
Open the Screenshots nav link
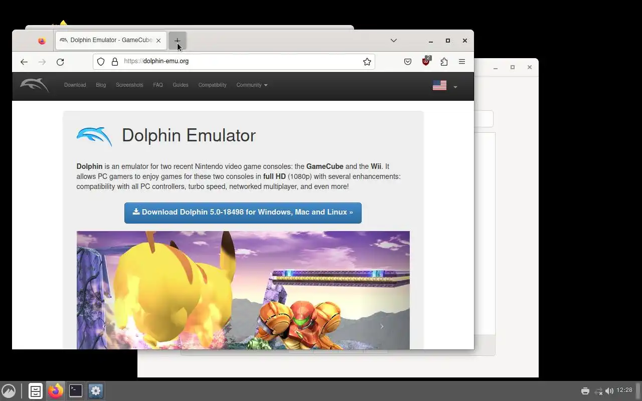[x=129, y=85]
